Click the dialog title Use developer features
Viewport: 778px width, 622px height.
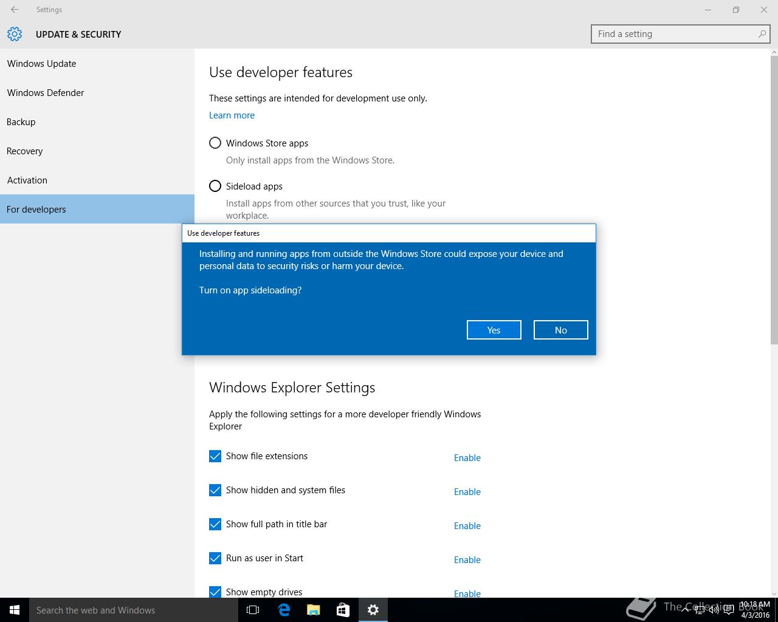tap(223, 233)
